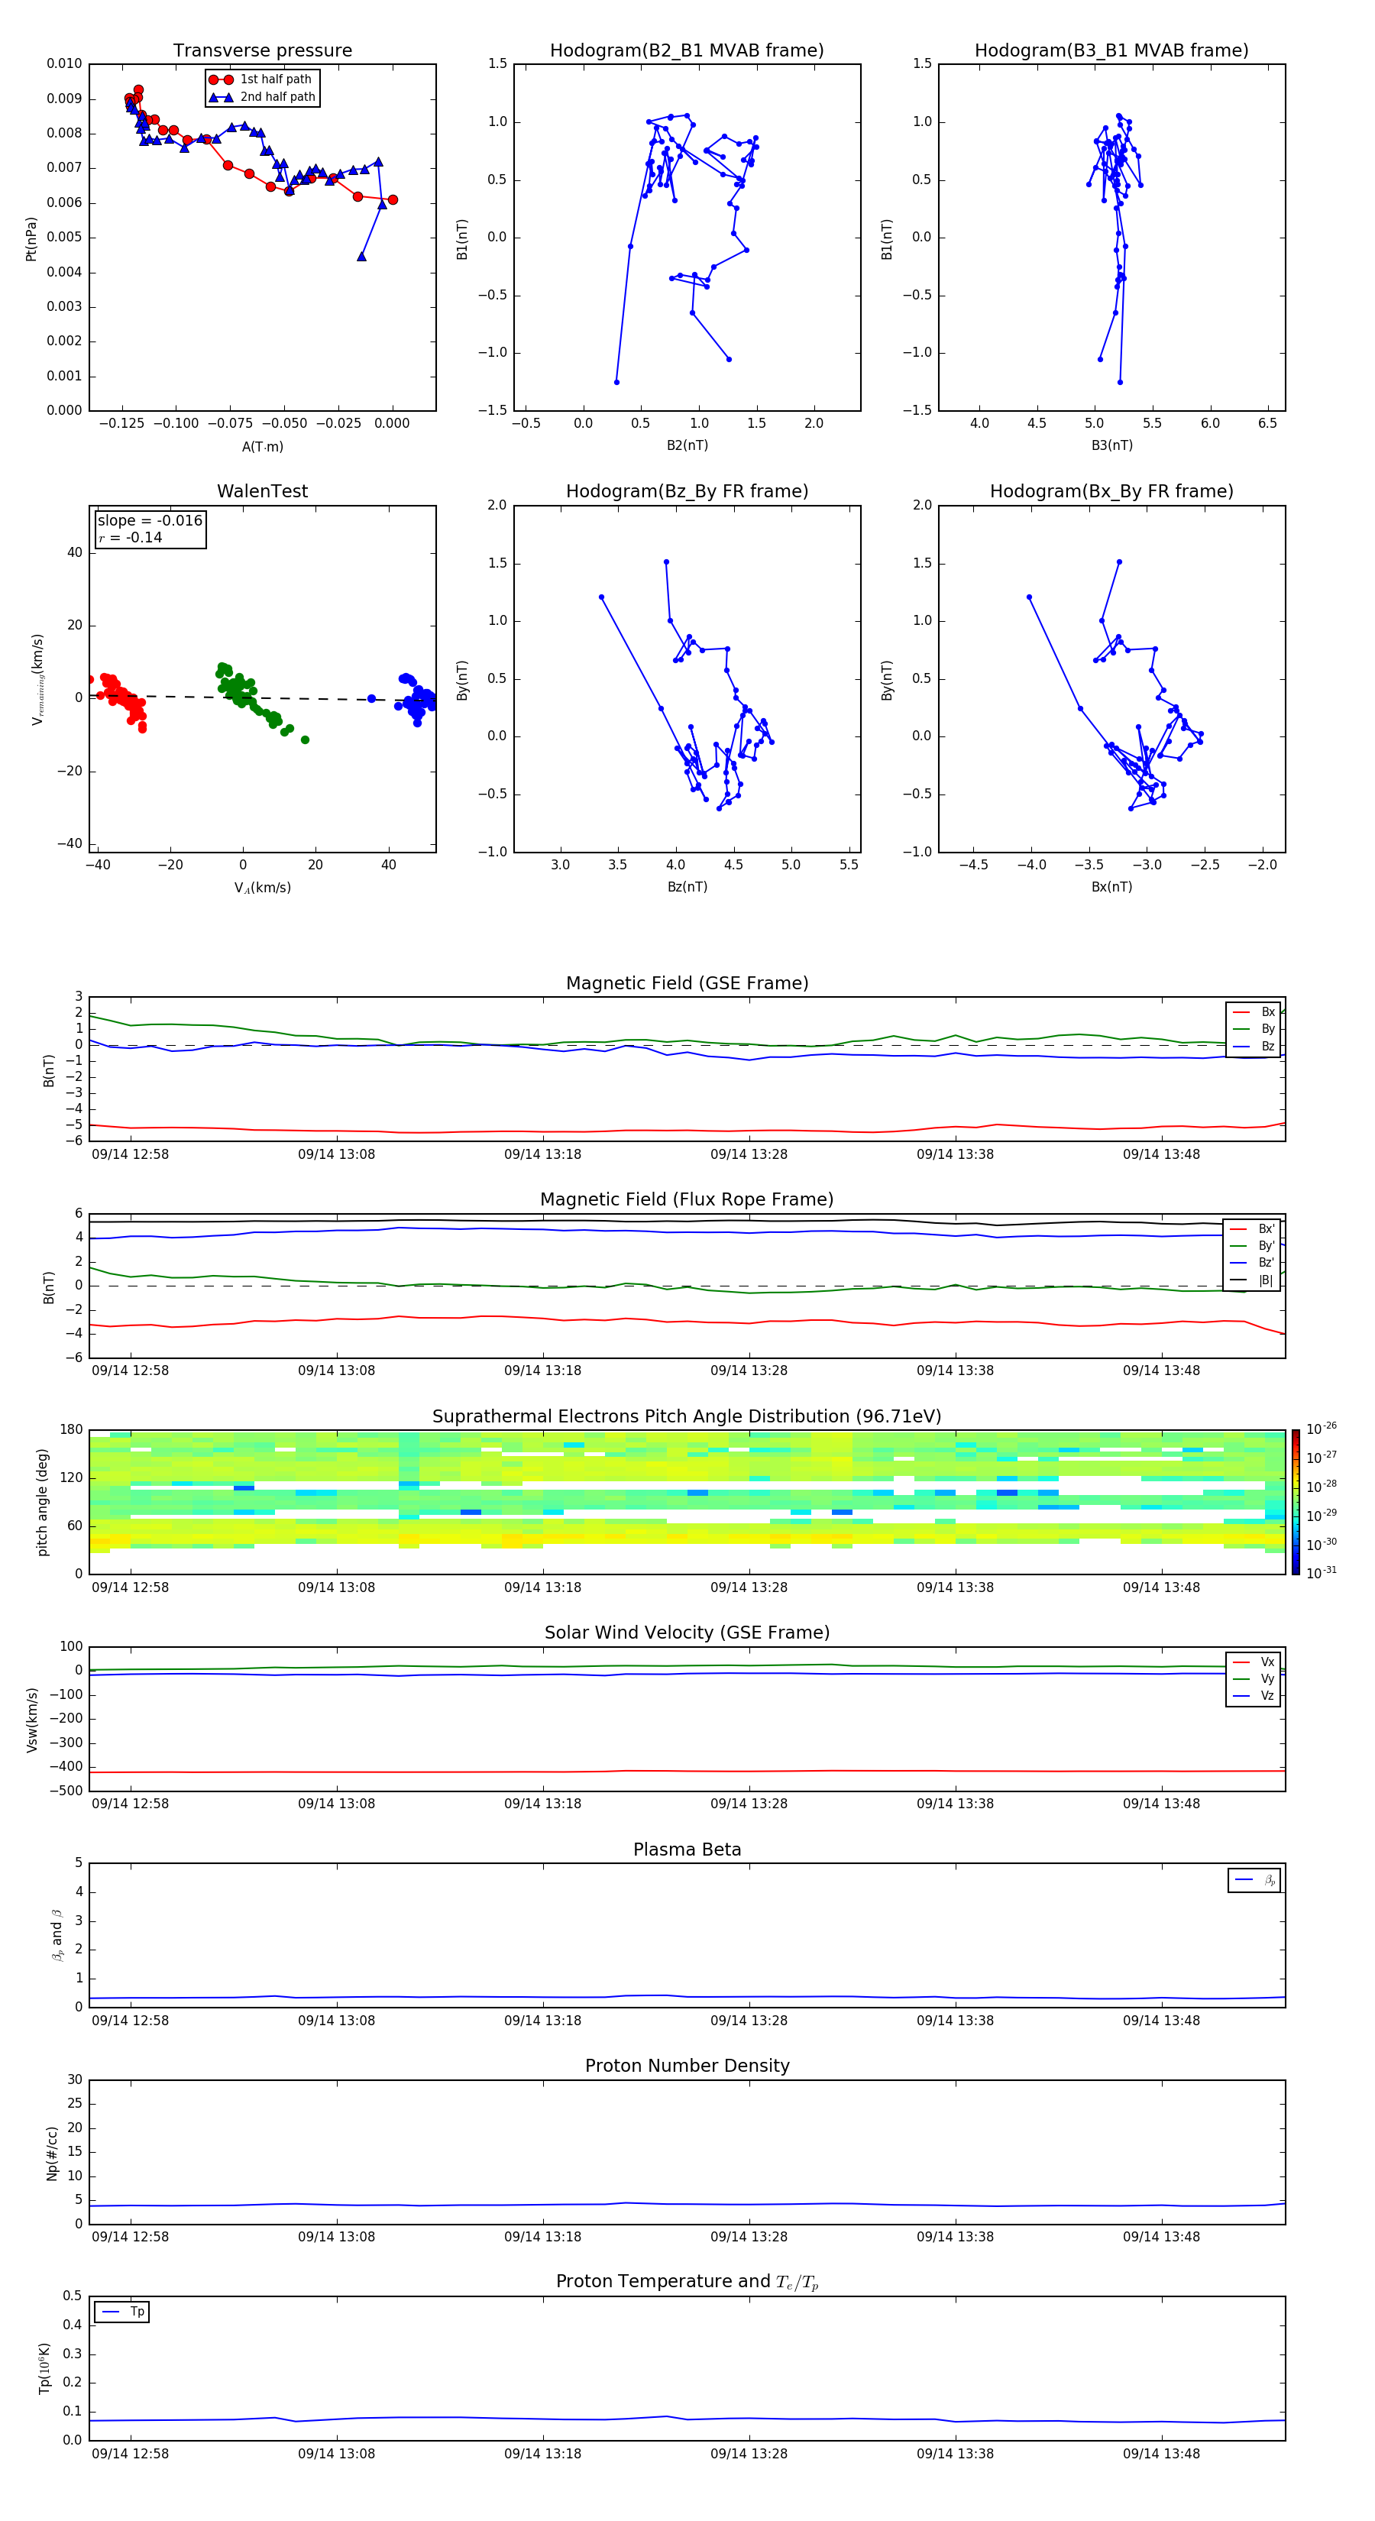Click the "A(T·m)" x-axis label
1375x2521 pixels.
click(x=262, y=446)
